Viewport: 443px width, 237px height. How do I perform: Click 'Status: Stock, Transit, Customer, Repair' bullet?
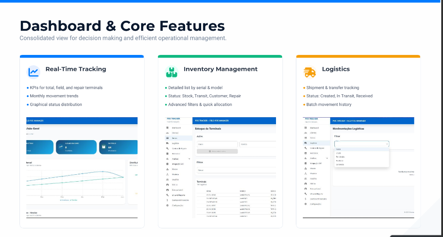tap(205, 96)
